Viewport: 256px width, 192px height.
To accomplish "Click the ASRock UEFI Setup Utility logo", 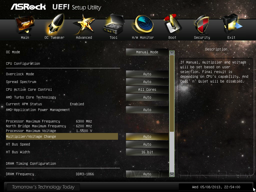I will (x=56, y=7).
